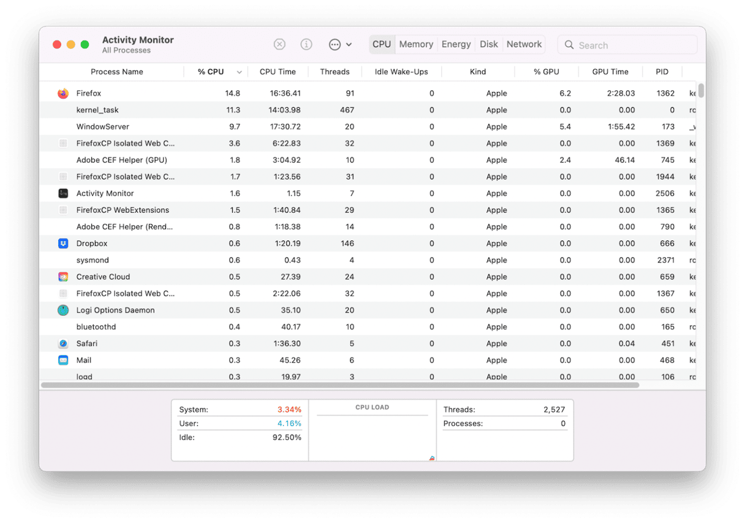Sort by Idle Wake-Ups column header
The image size is (745, 523).
click(x=401, y=72)
